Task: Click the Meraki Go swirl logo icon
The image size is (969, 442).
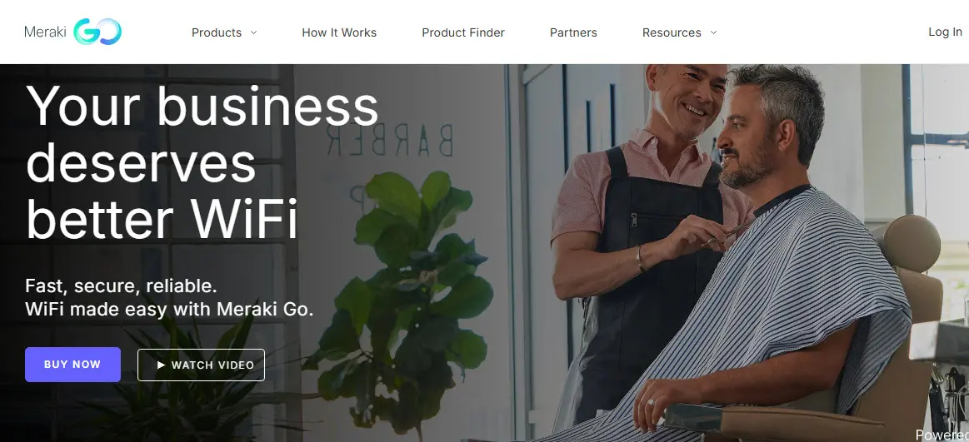Action: pos(97,32)
